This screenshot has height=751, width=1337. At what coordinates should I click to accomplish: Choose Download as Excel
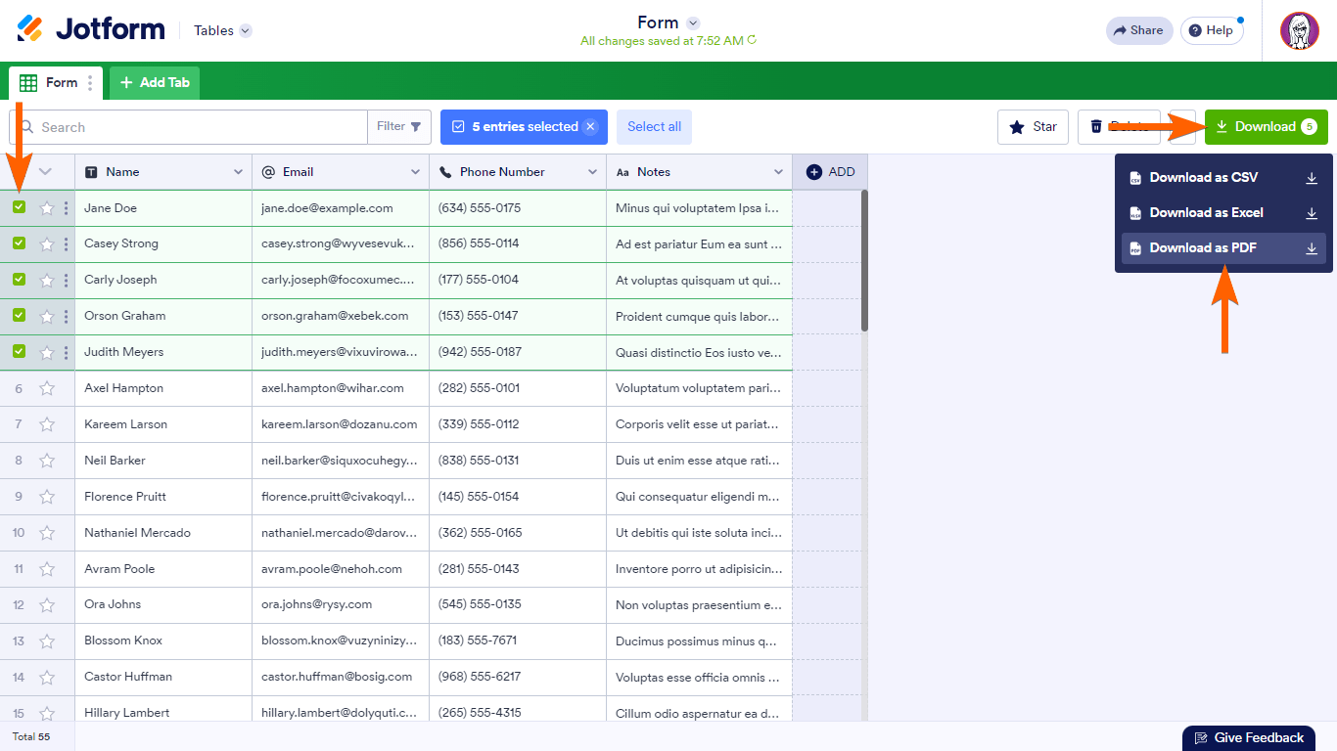(1223, 213)
